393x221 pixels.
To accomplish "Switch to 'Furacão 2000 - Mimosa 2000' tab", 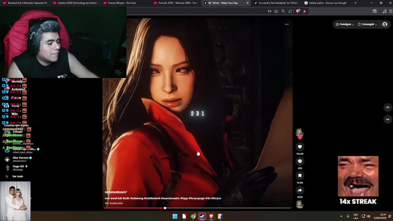I will 176,3.
